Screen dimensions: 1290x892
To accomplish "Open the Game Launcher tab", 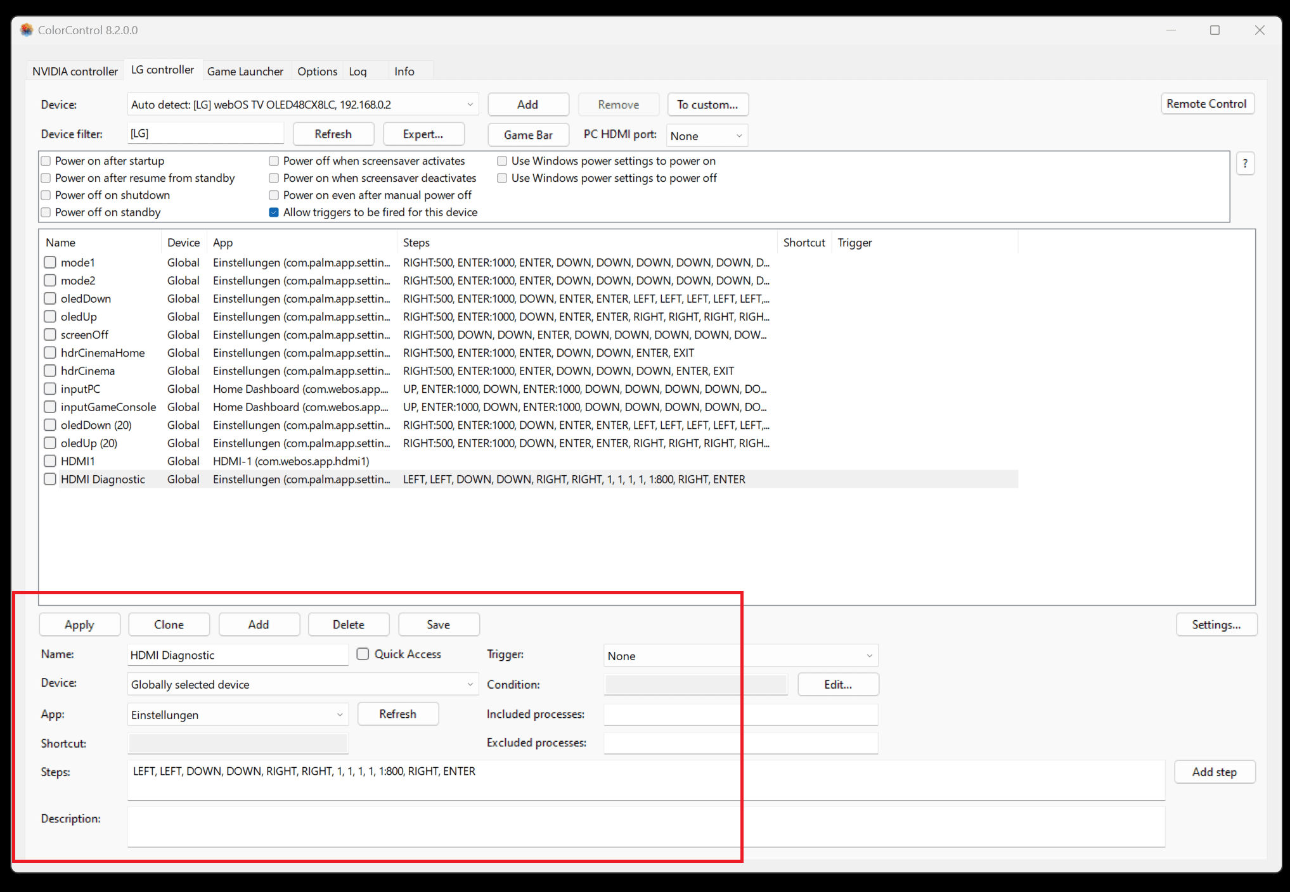I will (245, 71).
